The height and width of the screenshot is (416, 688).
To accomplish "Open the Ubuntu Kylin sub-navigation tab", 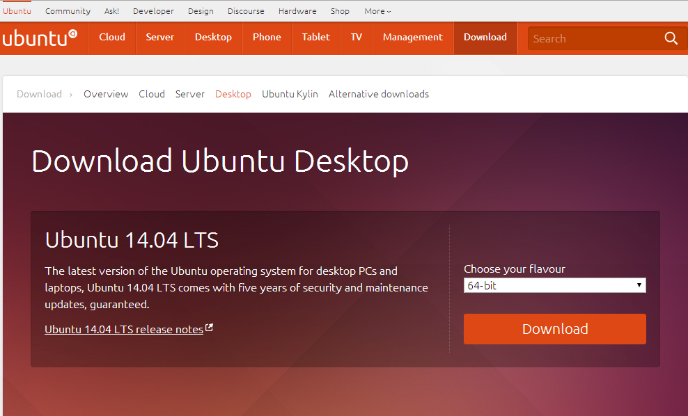I will click(290, 94).
